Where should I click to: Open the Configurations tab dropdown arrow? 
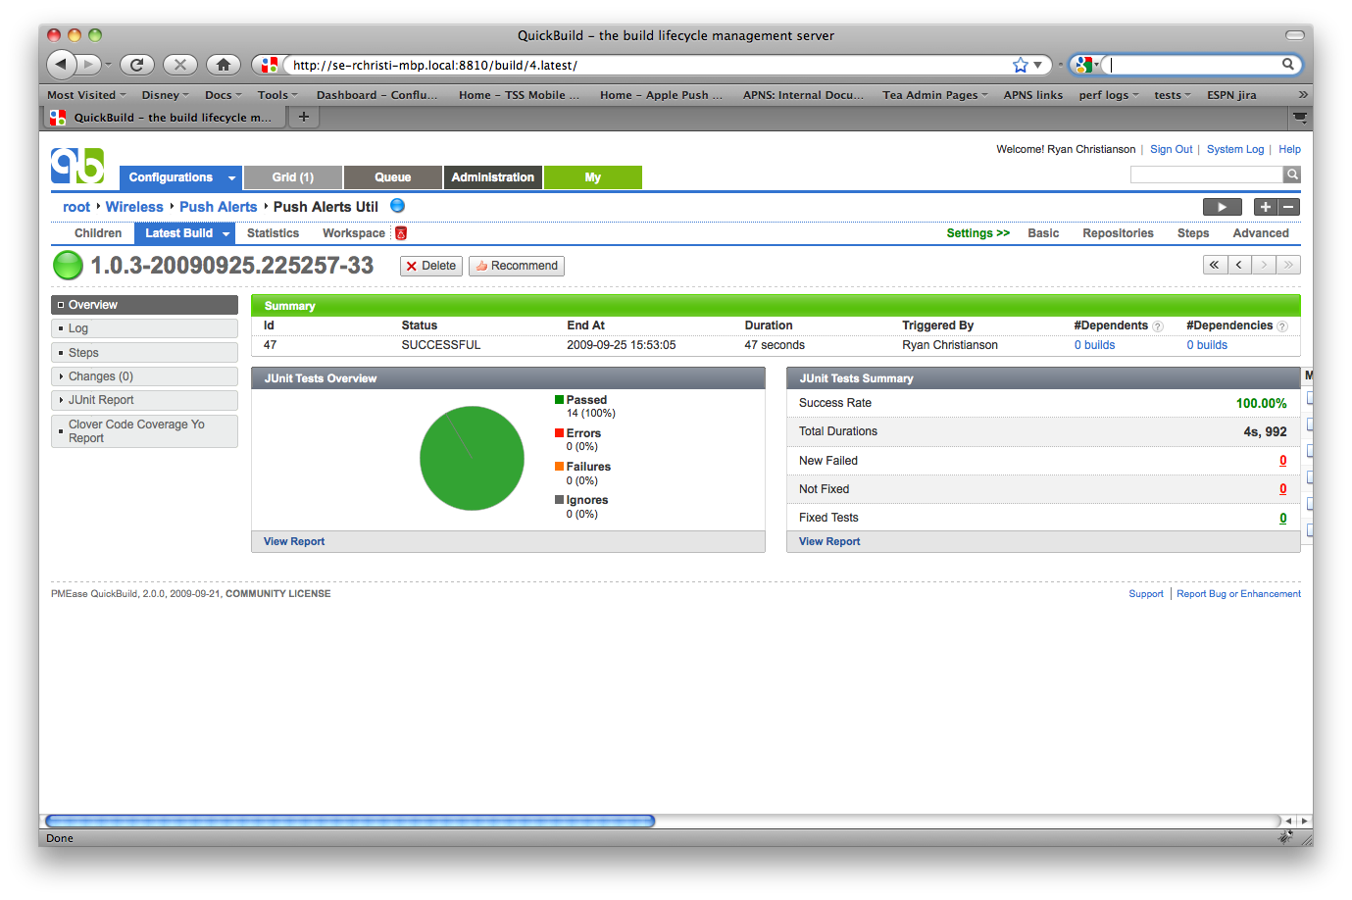pyautogui.click(x=231, y=178)
